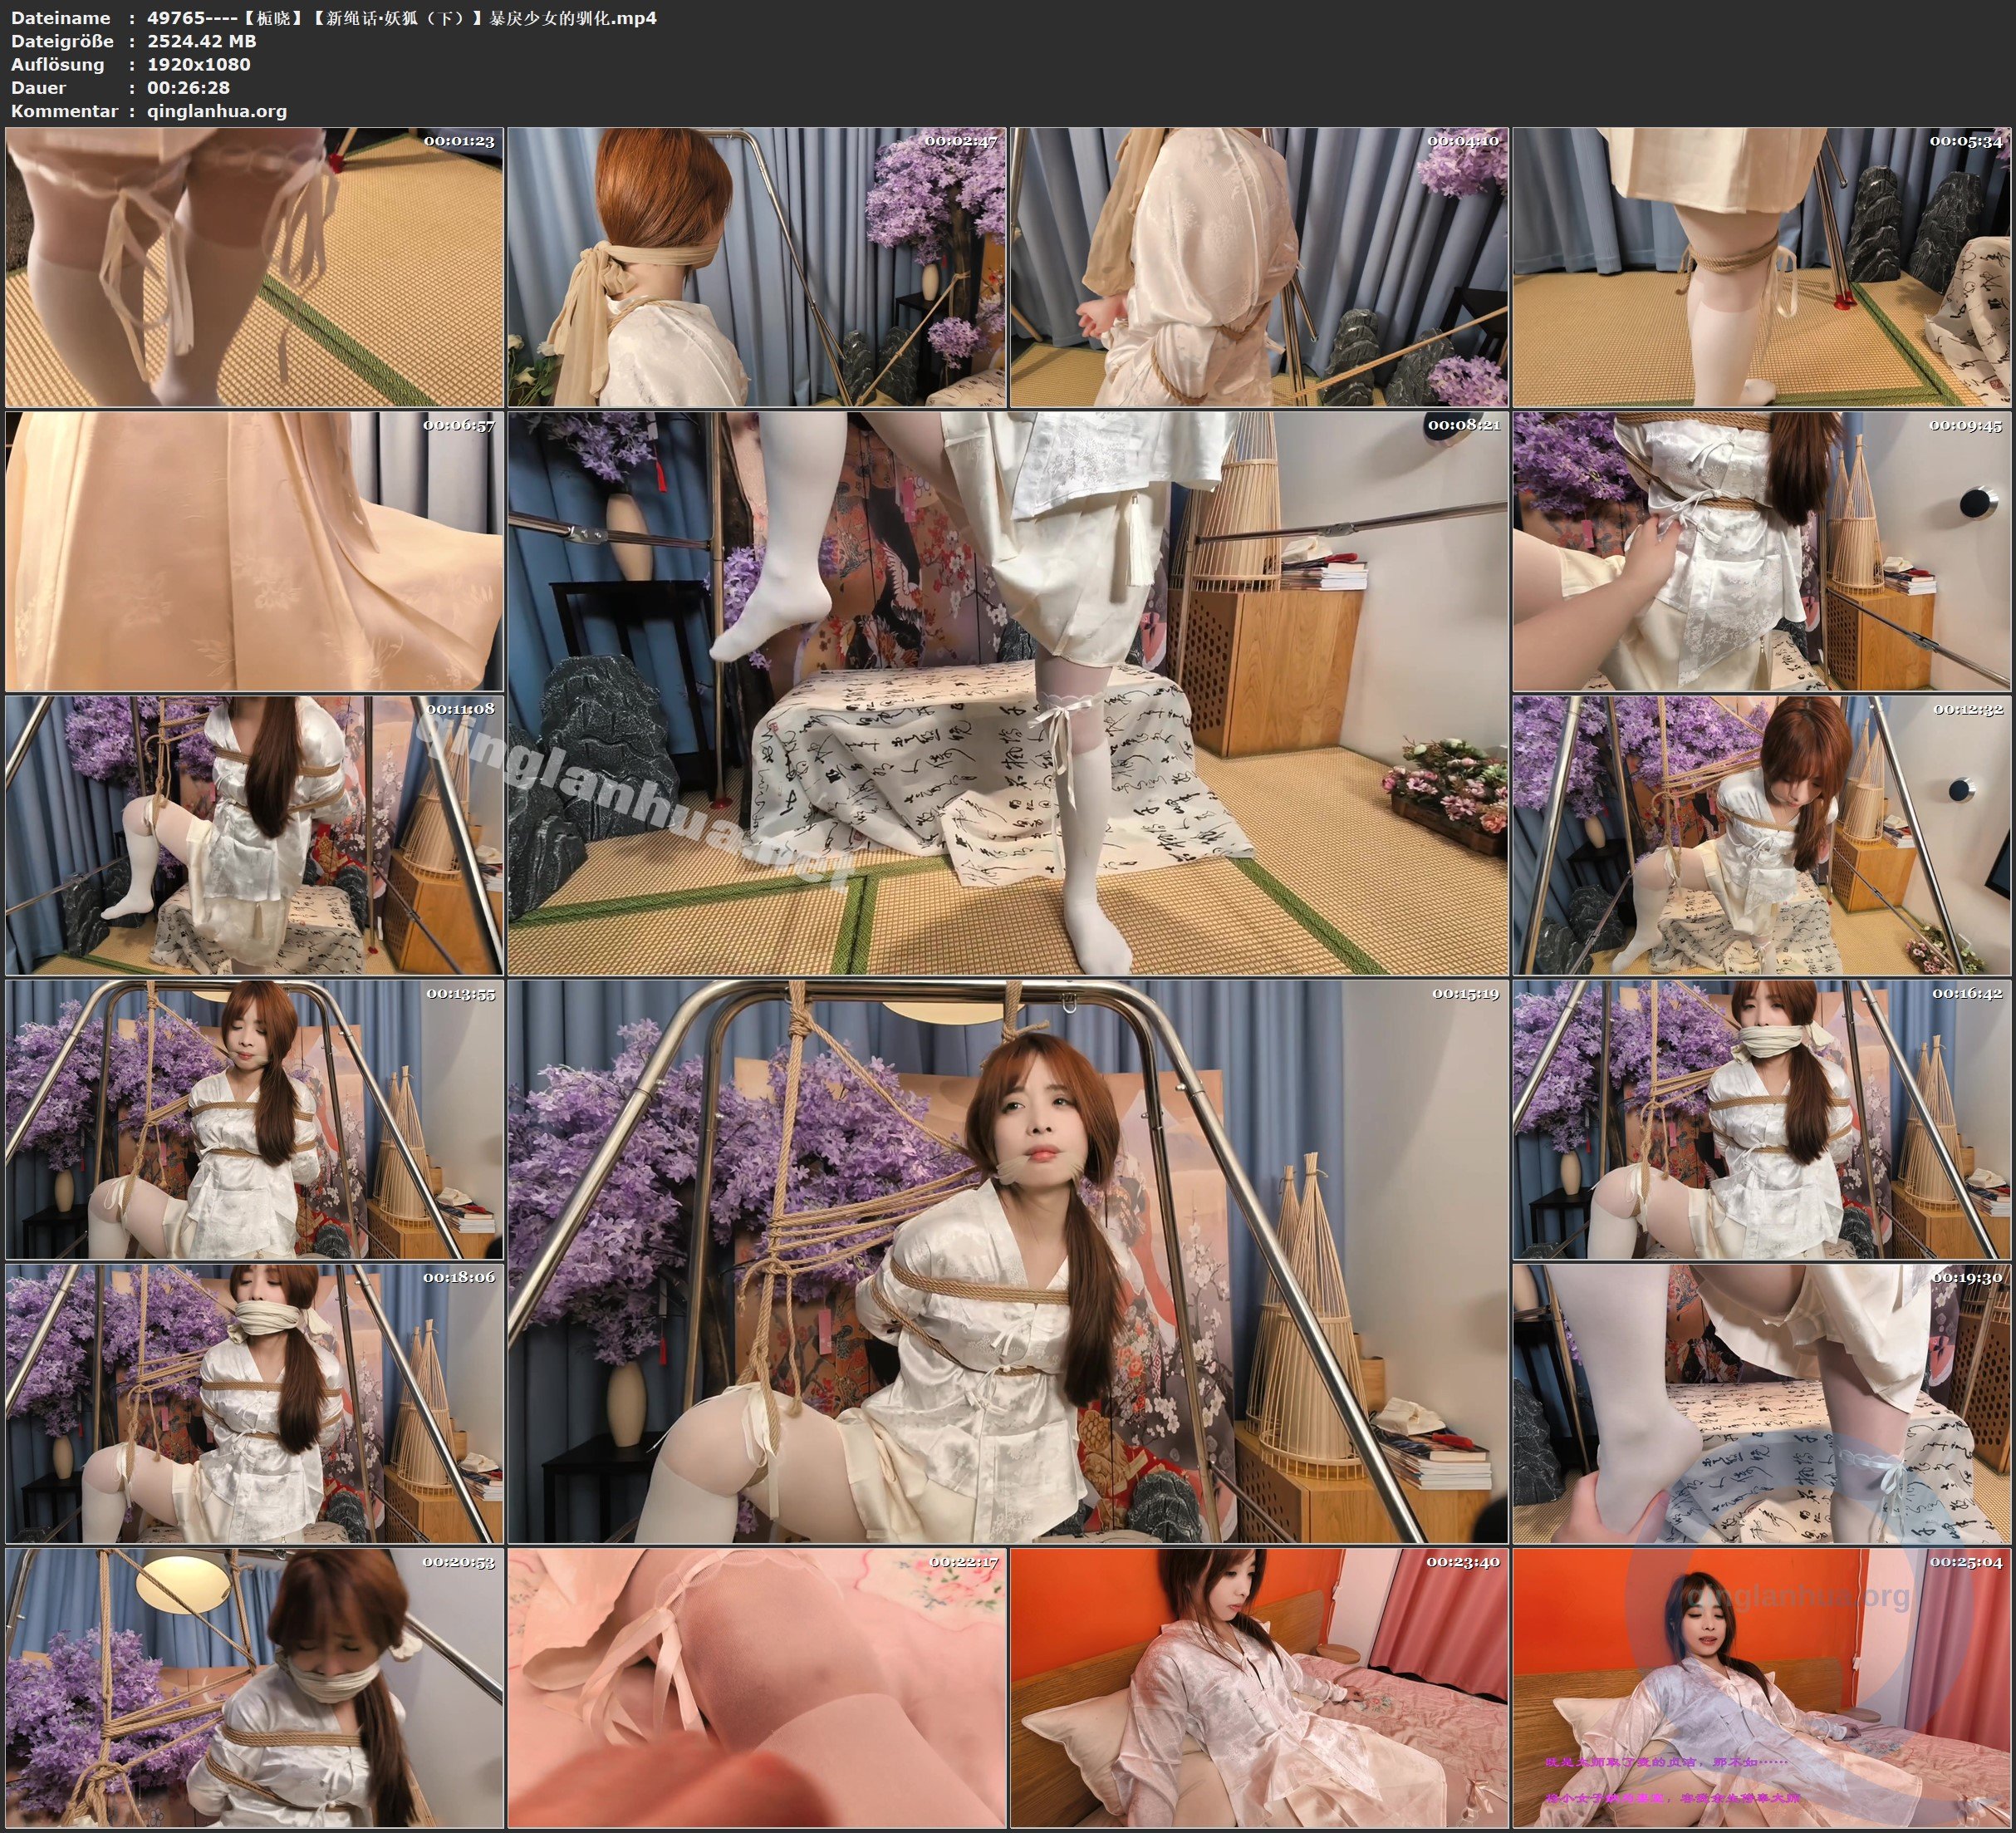Select the large 00:15:19 frame
The image size is (2016, 1833).
pos(1008,1261)
